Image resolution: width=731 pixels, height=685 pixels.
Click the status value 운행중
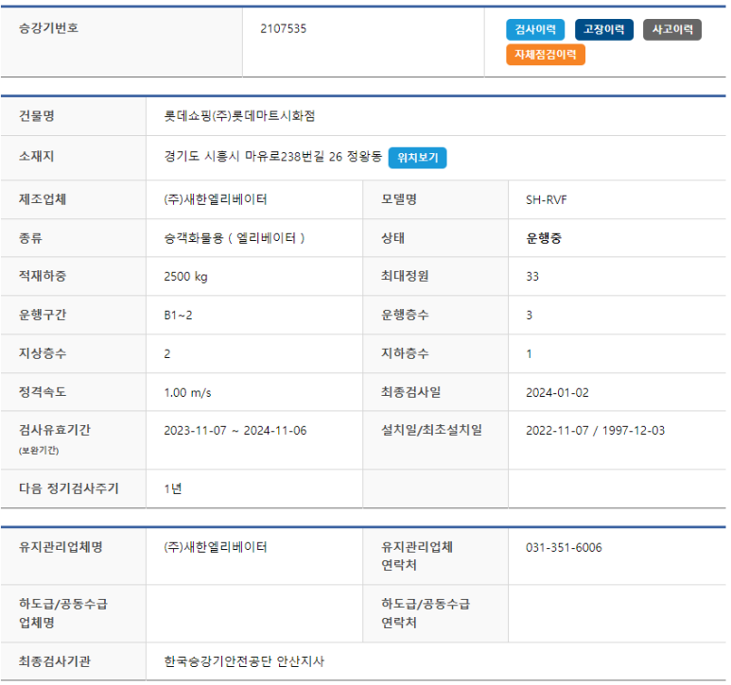tap(544, 238)
